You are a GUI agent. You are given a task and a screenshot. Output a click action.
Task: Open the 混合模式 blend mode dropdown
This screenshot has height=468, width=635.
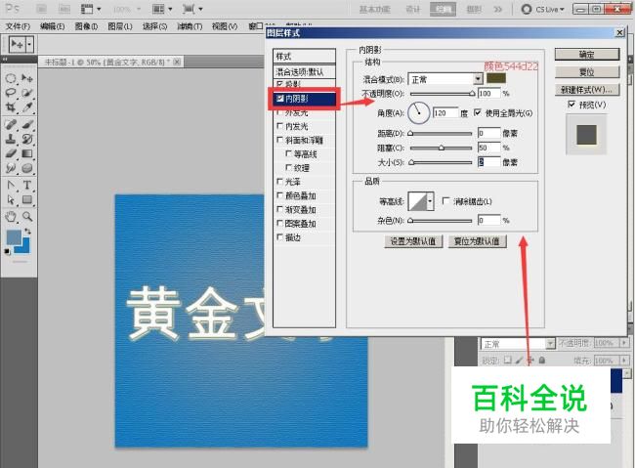pyautogui.click(x=479, y=78)
